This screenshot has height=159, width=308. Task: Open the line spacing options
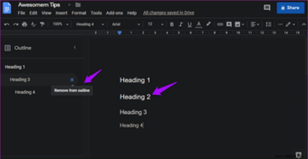tap(268, 24)
